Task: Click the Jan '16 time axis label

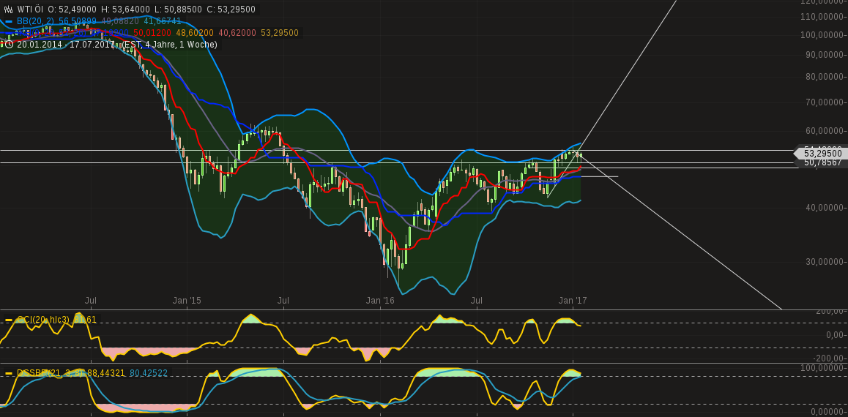Action: pos(380,301)
